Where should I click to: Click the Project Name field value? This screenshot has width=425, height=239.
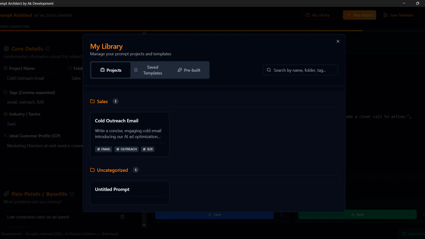click(25, 78)
